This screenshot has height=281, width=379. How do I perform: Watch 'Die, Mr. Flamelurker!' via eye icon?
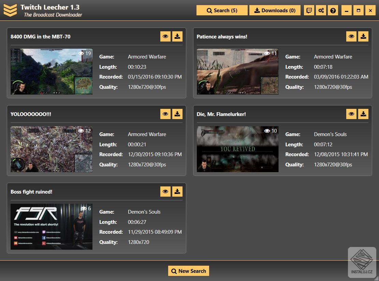351,114
